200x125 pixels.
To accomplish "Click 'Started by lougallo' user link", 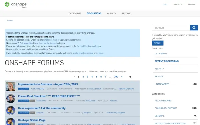I will (87, 113).
